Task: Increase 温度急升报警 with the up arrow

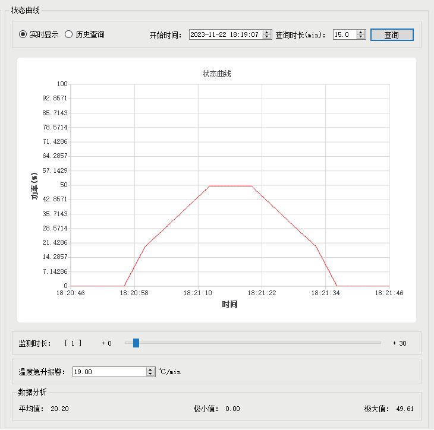Action: pyautogui.click(x=150, y=369)
